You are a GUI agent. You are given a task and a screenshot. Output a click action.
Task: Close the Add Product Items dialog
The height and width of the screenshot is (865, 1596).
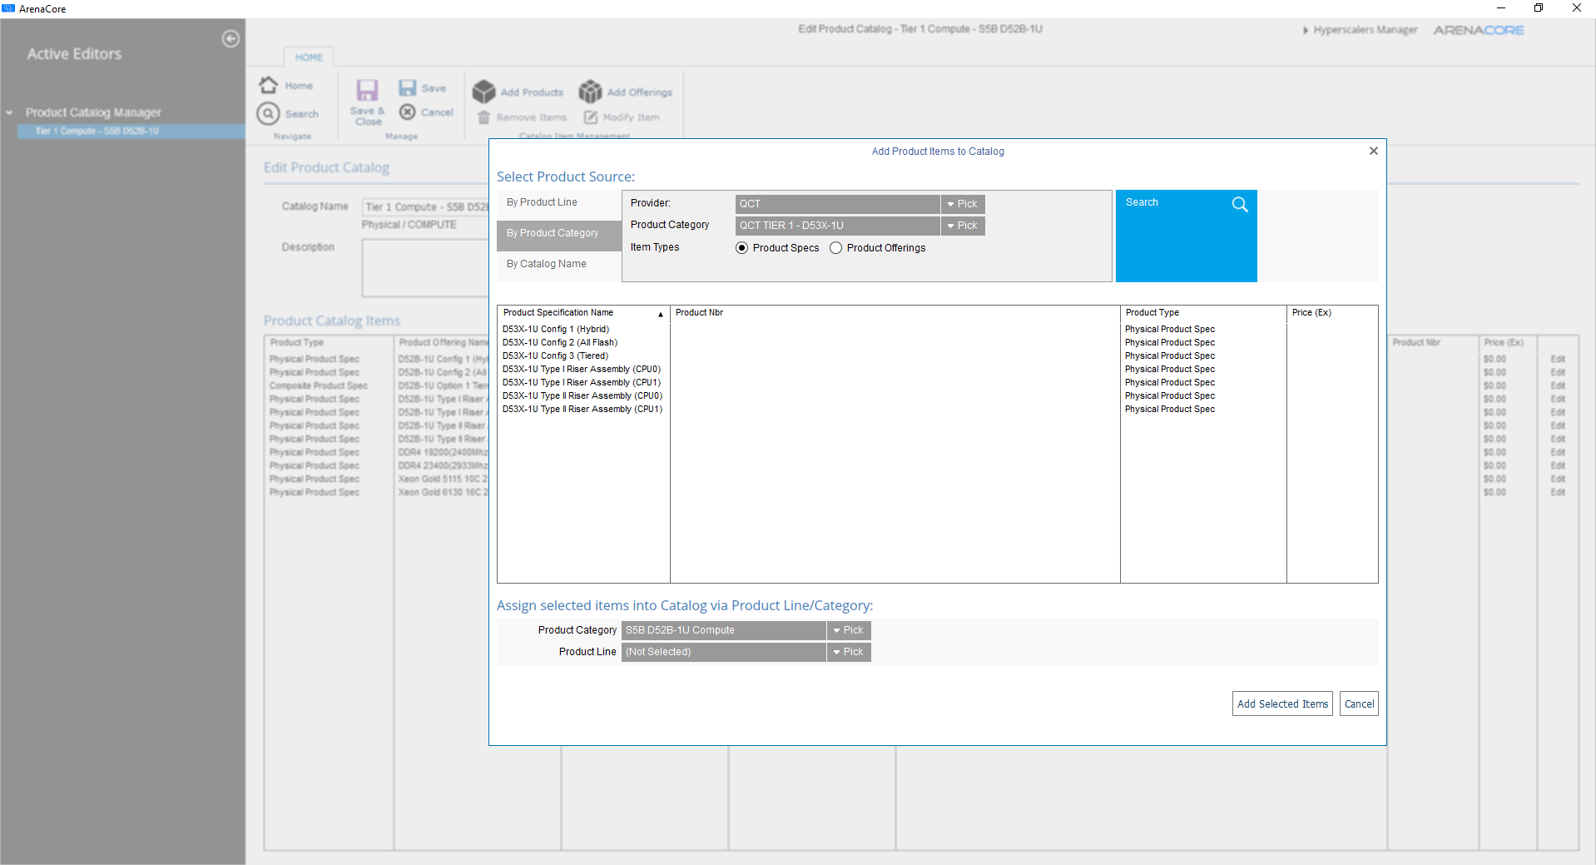[x=1374, y=151]
